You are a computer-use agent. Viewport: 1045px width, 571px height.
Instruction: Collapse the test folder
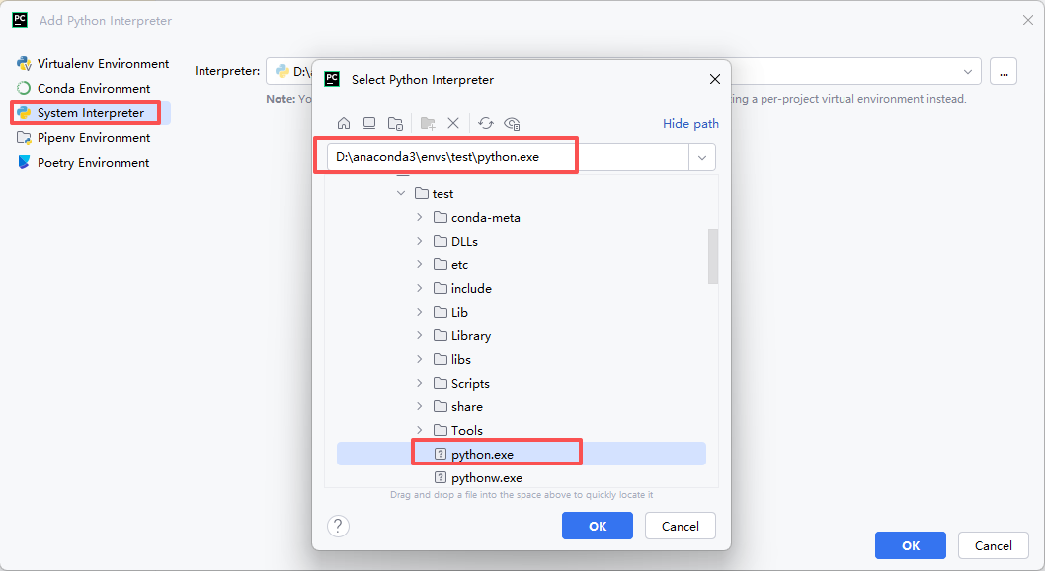click(x=401, y=193)
